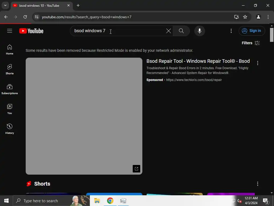The image size is (274, 206).
Task: Select the bsod windows 10 YouTube tab
Action: (x=41, y=6)
